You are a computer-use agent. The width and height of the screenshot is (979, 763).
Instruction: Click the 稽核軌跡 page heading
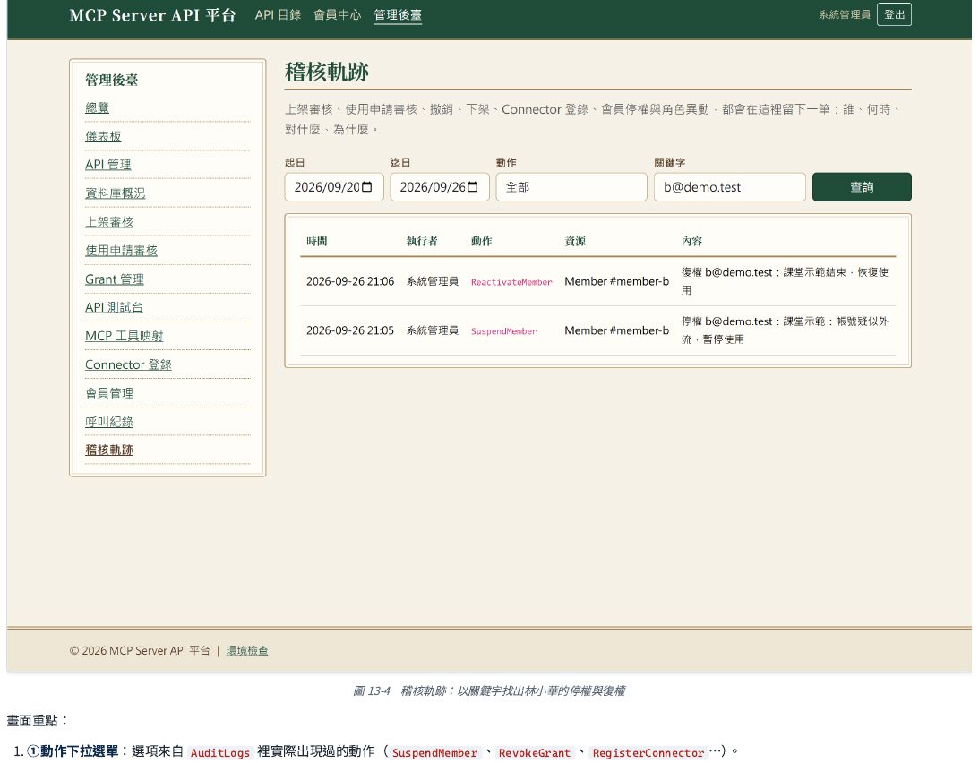[x=327, y=72]
